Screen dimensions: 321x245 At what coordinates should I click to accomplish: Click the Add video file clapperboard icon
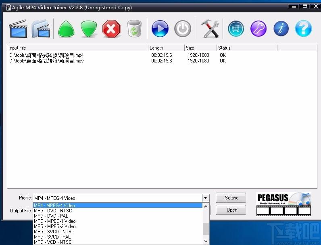coord(18,29)
